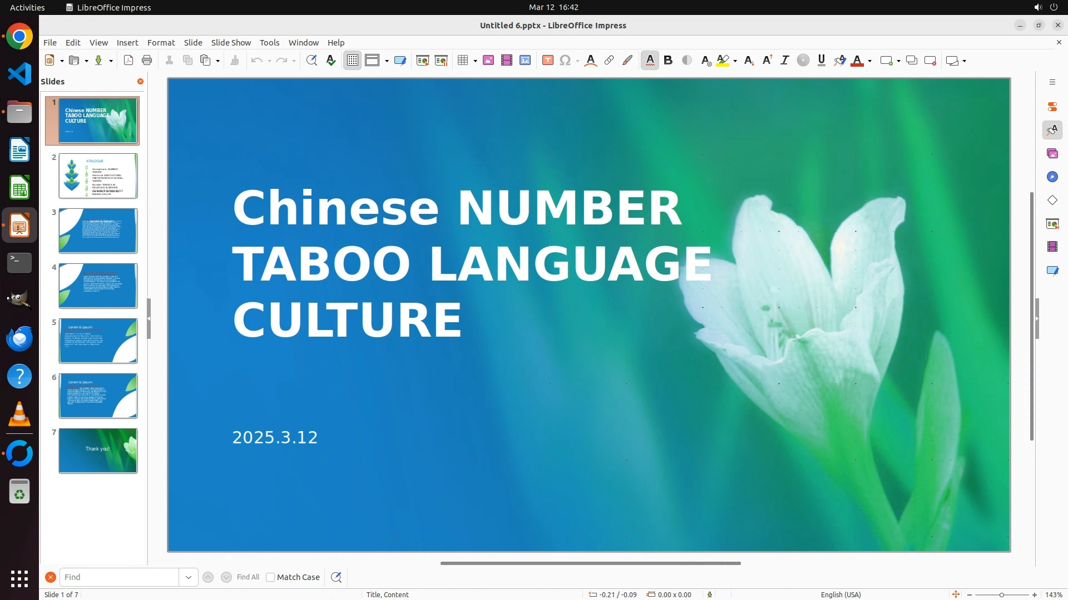The image size is (1068, 600).
Task: Start slideshow from first slide
Action: point(423,61)
